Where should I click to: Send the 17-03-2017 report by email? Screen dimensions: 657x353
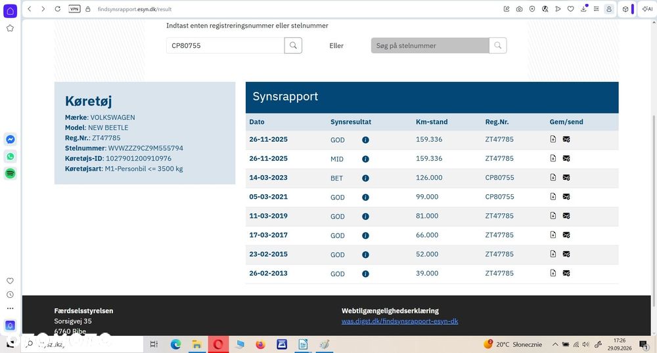(566, 235)
